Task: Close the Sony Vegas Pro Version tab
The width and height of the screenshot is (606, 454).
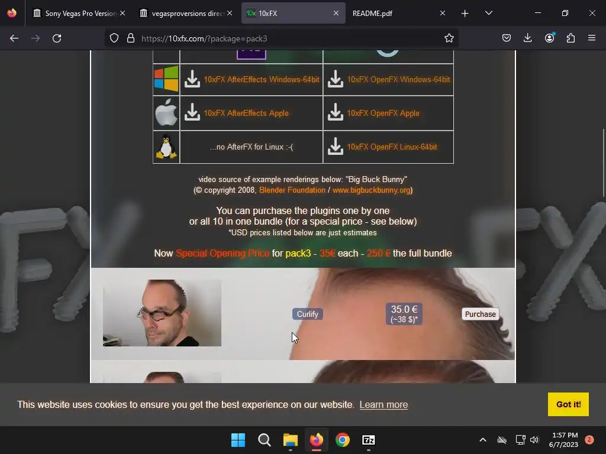Action: pos(123,13)
